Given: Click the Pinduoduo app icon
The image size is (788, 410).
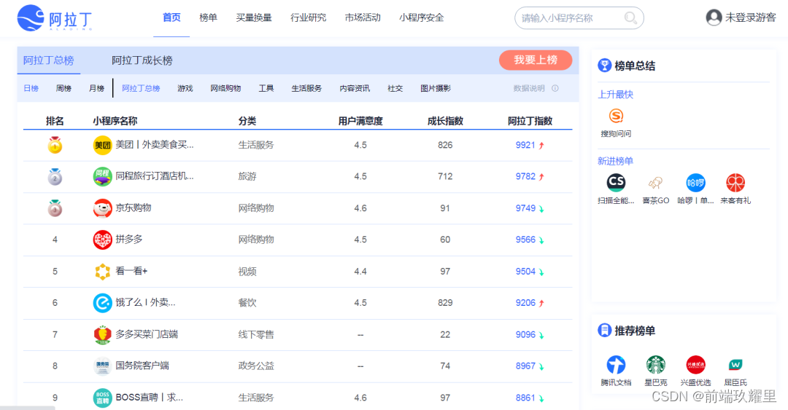Looking at the screenshot, I should click(x=103, y=240).
